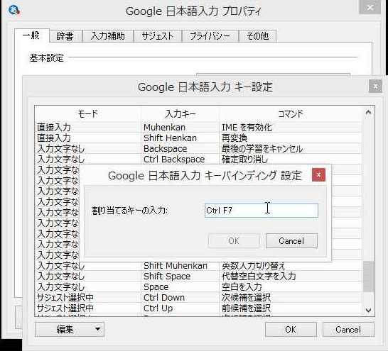388x351 pixels.
Task: Close the プロパティ window
Action: (x=370, y=7)
